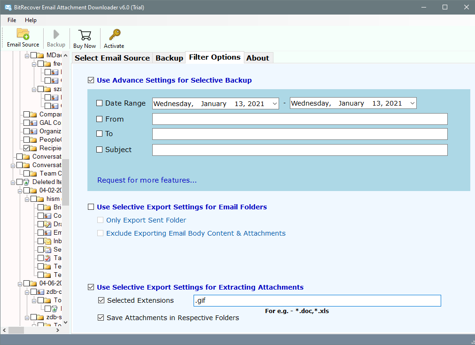Switch to the Backup tab
Viewport: 475px width, 345px height.
pyautogui.click(x=169, y=58)
